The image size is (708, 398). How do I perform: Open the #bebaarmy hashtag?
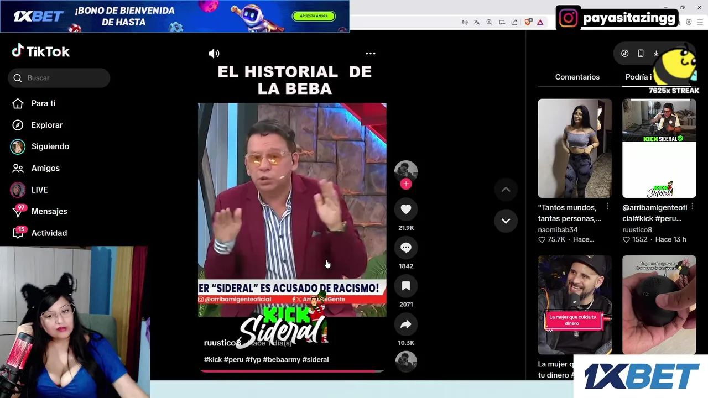tap(281, 359)
